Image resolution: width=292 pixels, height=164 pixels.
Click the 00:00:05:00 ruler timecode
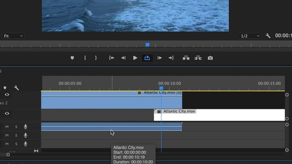(x=70, y=83)
